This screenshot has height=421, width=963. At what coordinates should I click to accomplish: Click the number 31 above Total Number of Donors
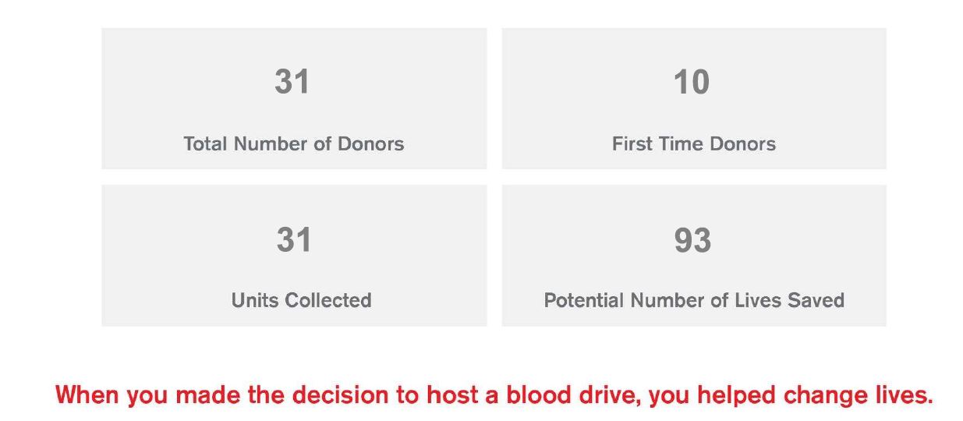(292, 82)
